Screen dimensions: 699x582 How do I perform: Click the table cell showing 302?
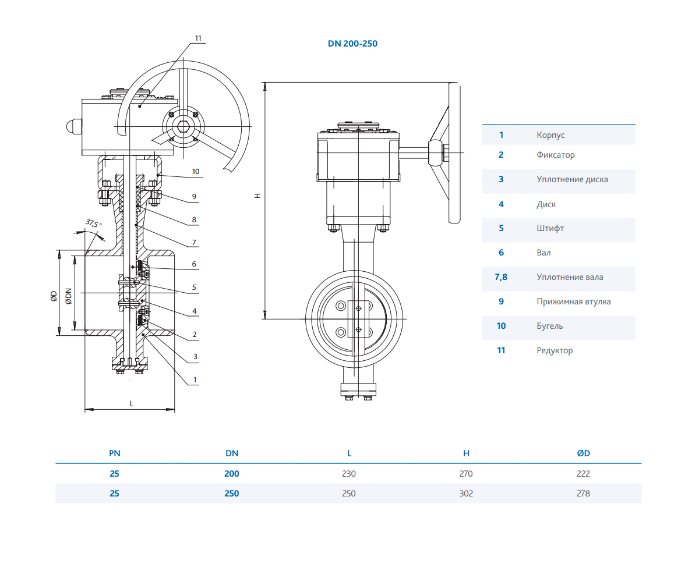[466, 494]
